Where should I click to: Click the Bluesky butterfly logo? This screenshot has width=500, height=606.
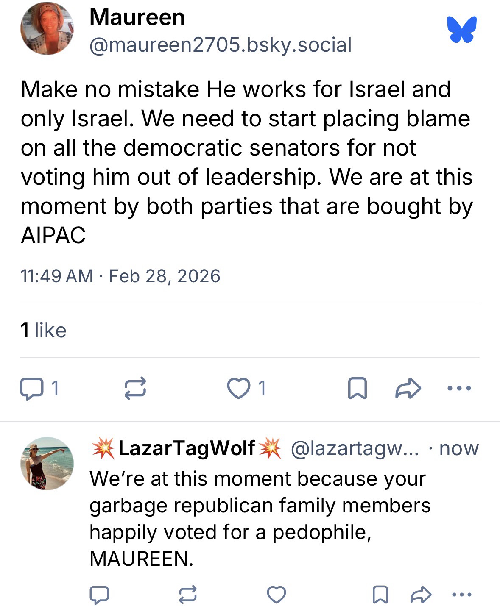click(461, 30)
